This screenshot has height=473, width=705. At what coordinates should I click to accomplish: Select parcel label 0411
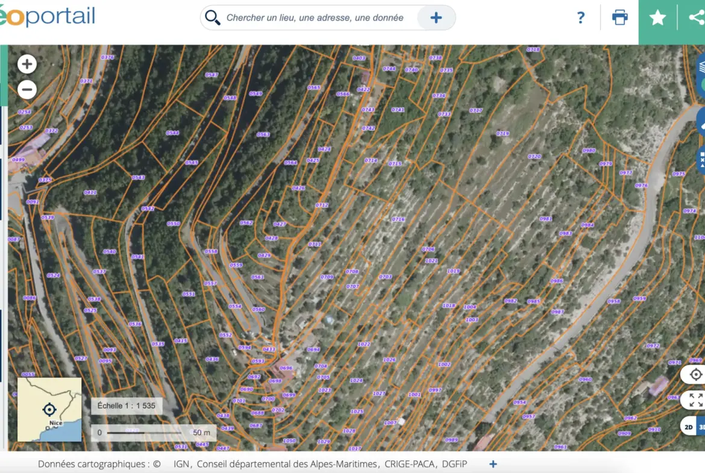(x=90, y=192)
